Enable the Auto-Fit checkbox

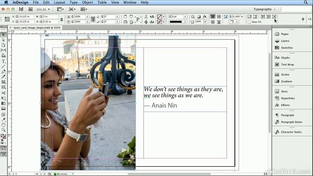[249, 22]
